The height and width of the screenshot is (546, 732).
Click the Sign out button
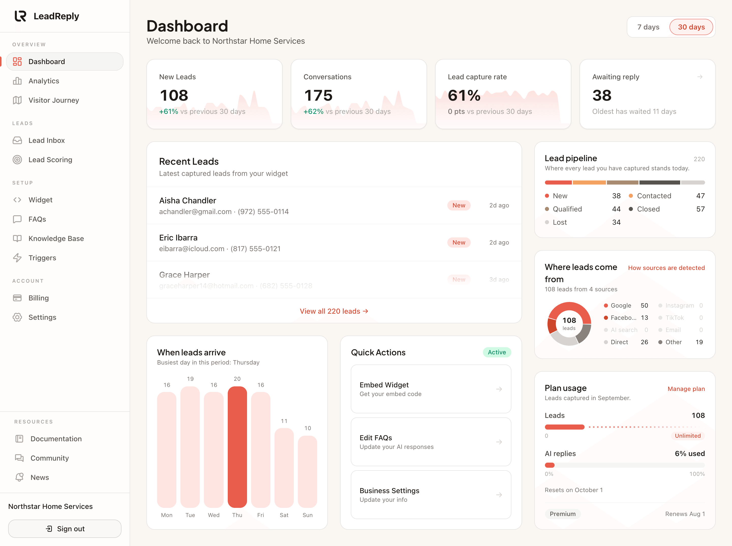(65, 528)
